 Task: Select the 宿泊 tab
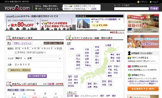[9, 43]
